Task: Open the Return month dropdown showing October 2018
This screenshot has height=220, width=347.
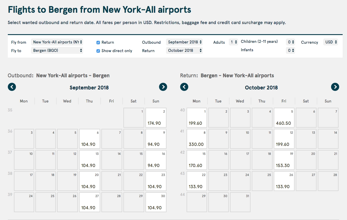Action: pos(184,50)
